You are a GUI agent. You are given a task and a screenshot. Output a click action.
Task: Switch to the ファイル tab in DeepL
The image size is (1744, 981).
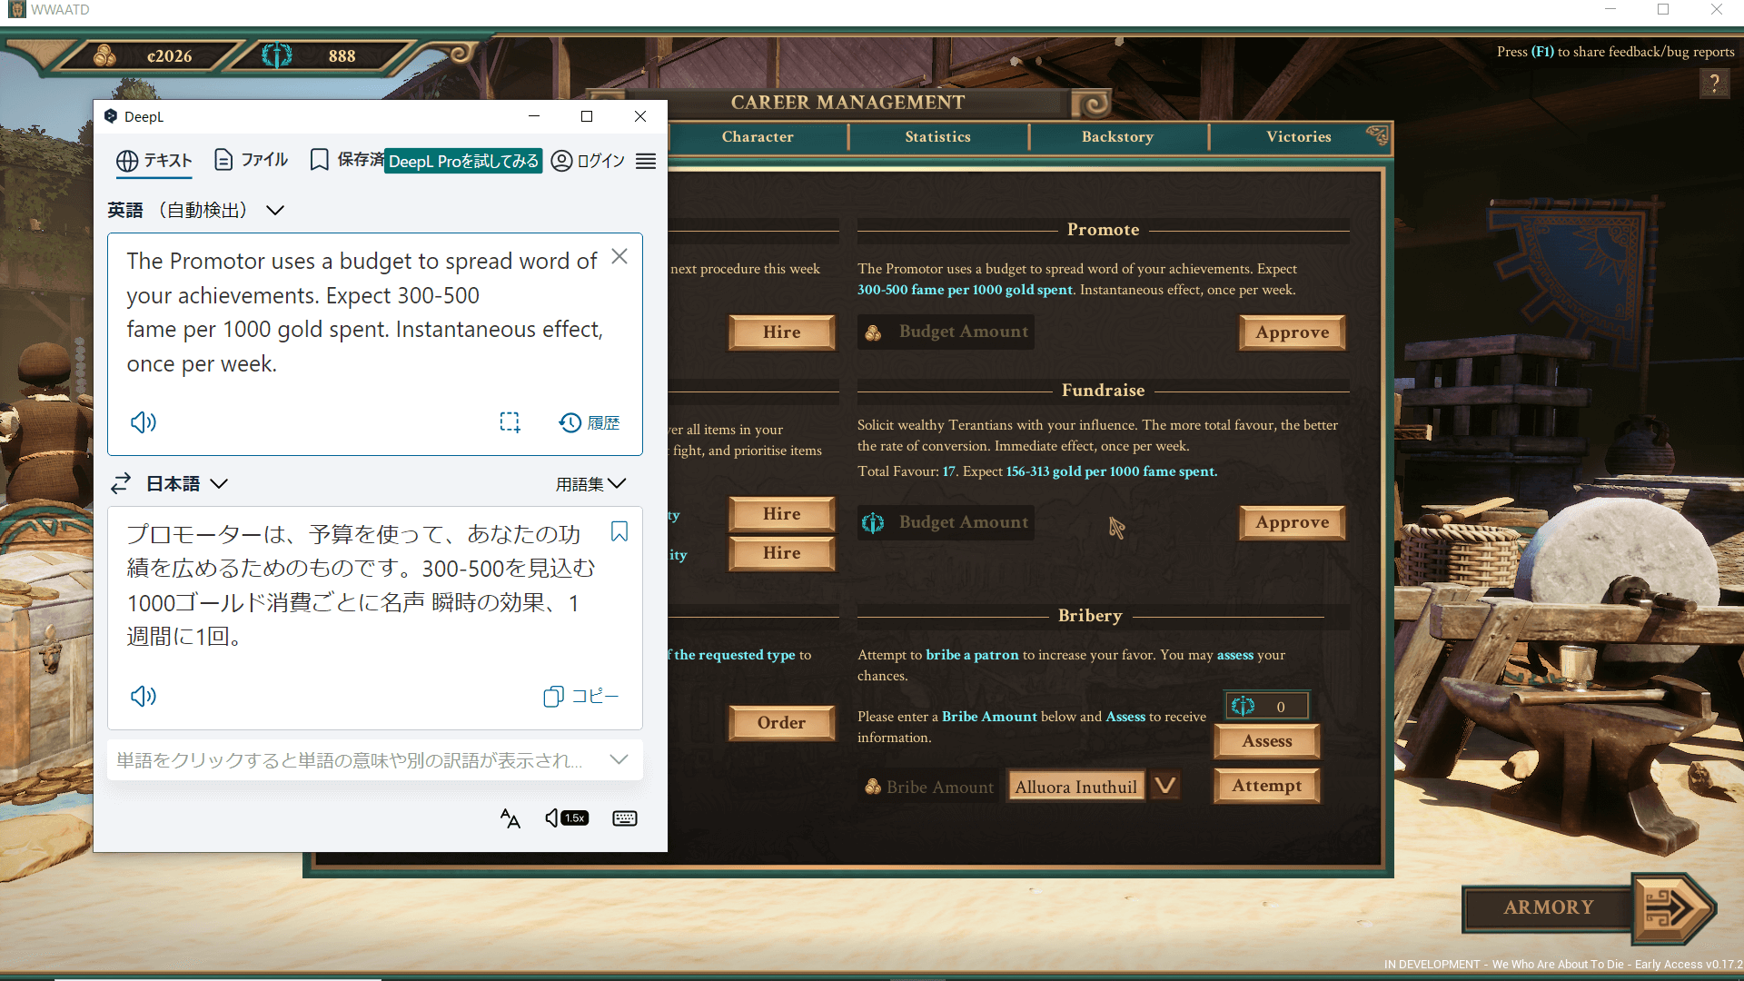click(250, 159)
